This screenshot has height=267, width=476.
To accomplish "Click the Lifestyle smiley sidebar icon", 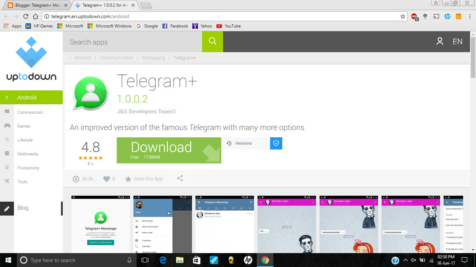I will (x=7, y=139).
